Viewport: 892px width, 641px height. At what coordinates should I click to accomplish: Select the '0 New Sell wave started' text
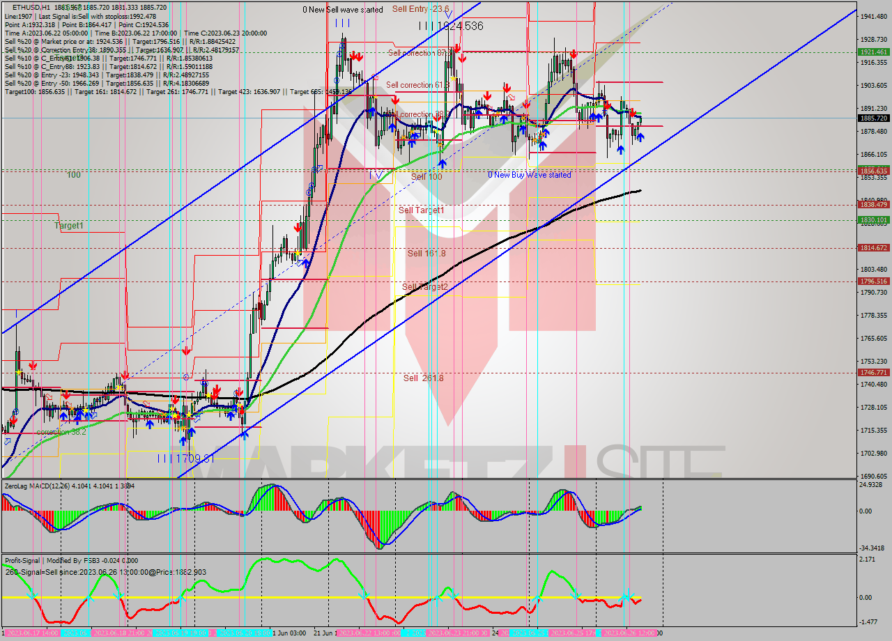coord(342,10)
